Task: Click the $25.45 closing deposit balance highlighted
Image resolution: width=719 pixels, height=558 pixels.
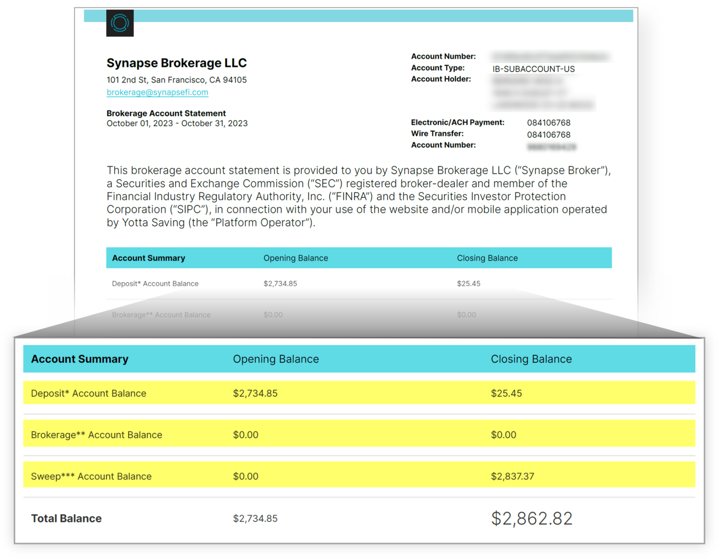Action: [x=506, y=393]
